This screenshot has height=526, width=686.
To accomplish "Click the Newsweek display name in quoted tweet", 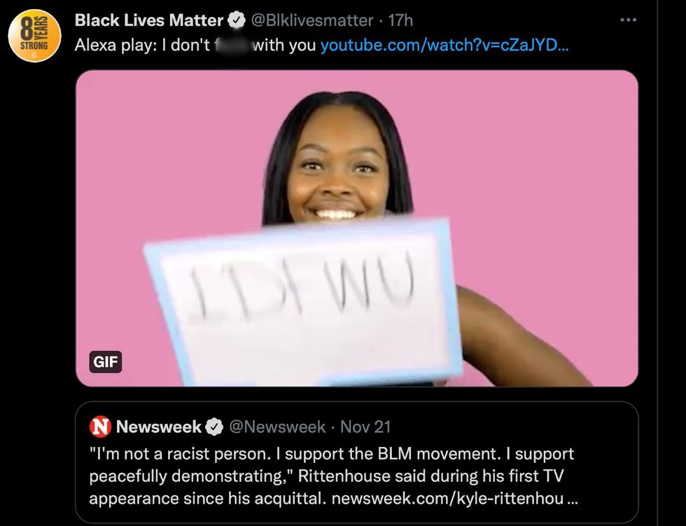I will tap(159, 427).
